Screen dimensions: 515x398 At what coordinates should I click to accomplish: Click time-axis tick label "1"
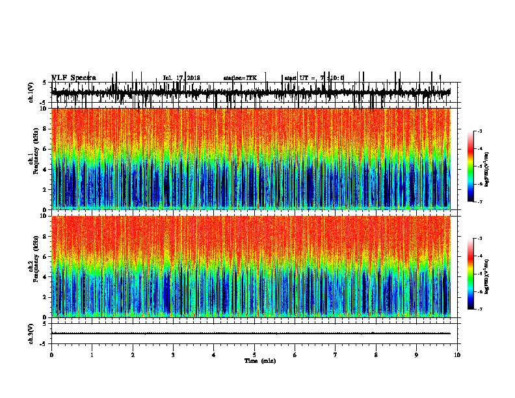pos(92,355)
